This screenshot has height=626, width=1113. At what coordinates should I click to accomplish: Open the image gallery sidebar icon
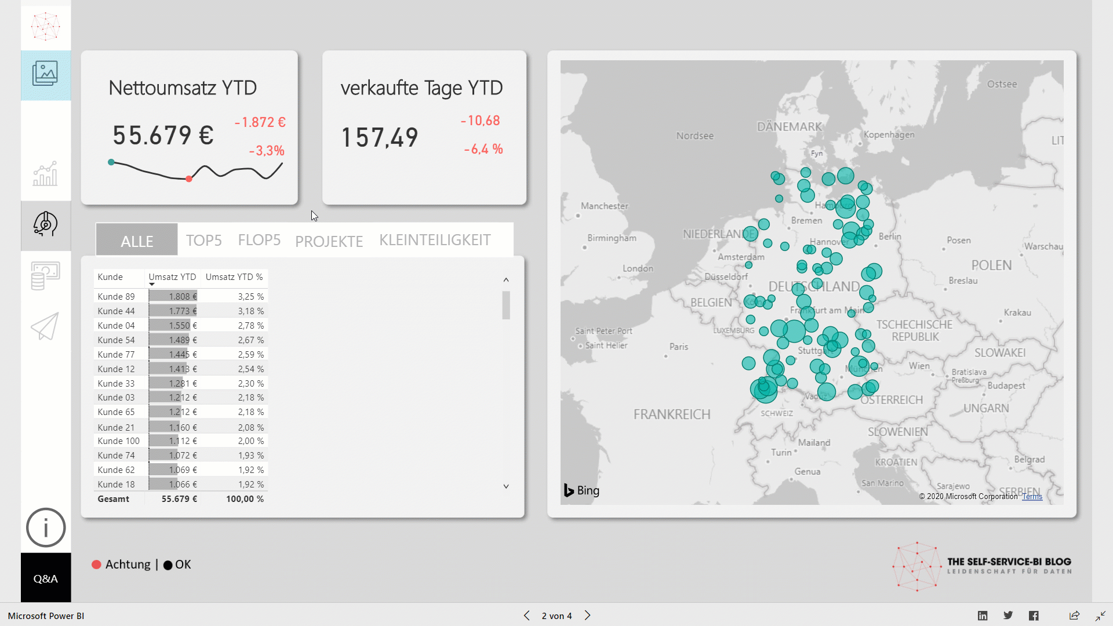45,74
